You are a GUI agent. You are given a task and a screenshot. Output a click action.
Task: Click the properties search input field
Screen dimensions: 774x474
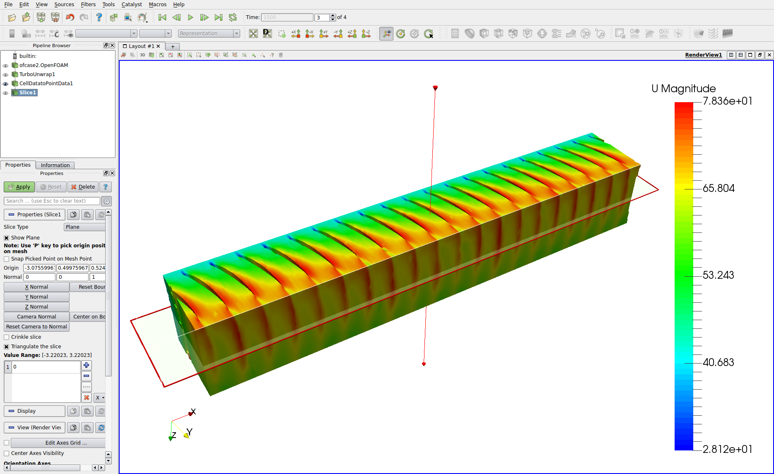52,201
